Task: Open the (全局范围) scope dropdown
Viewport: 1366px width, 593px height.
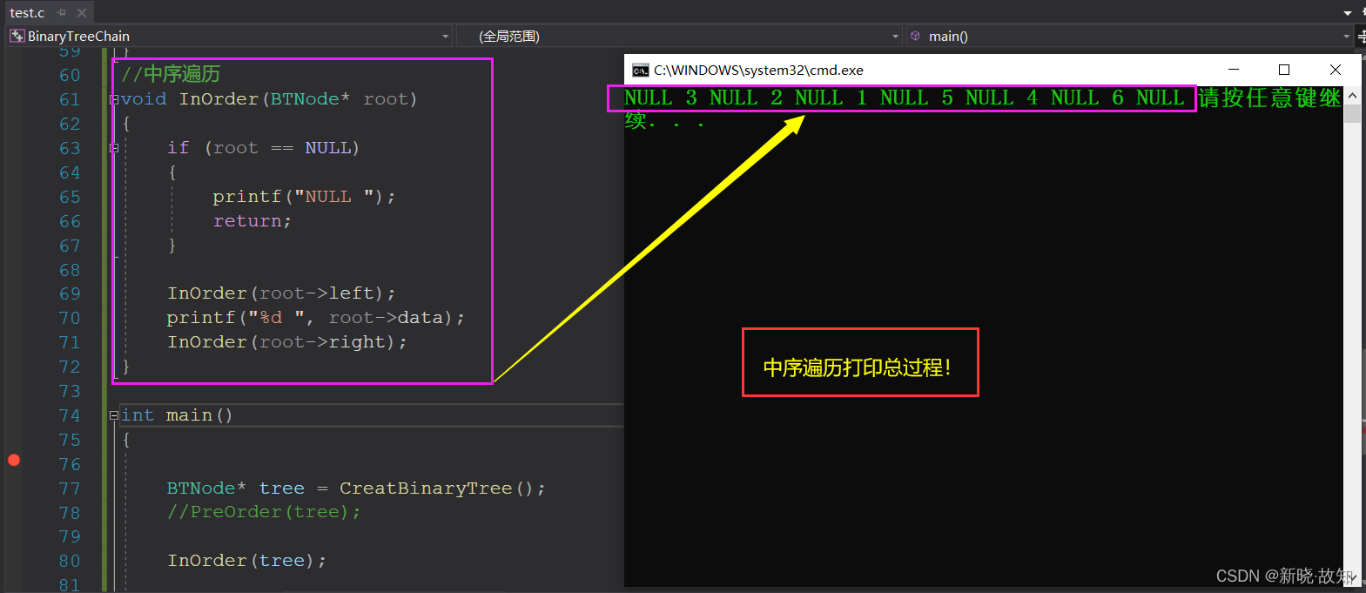Action: (896, 37)
